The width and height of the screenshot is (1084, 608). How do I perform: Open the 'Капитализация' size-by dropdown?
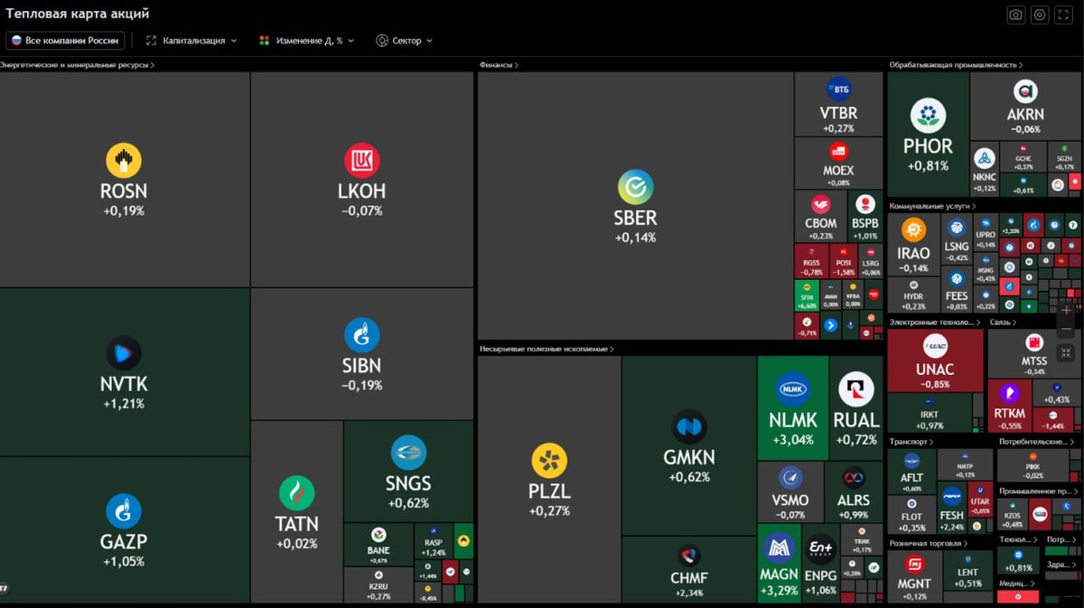(192, 41)
